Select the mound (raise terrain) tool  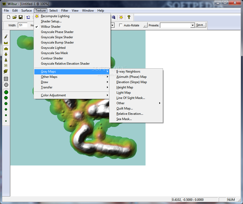point(6,49)
